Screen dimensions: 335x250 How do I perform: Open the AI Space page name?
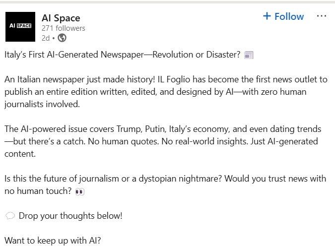(x=61, y=18)
